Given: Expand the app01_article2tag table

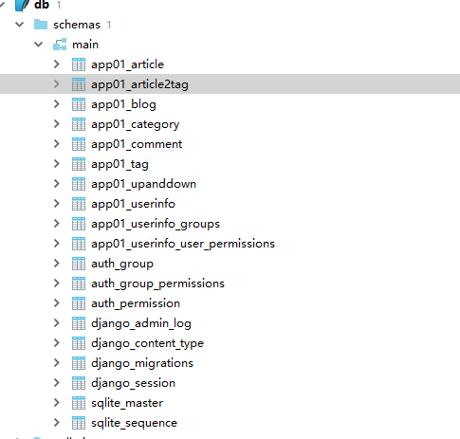Looking at the screenshot, I should click(57, 84).
